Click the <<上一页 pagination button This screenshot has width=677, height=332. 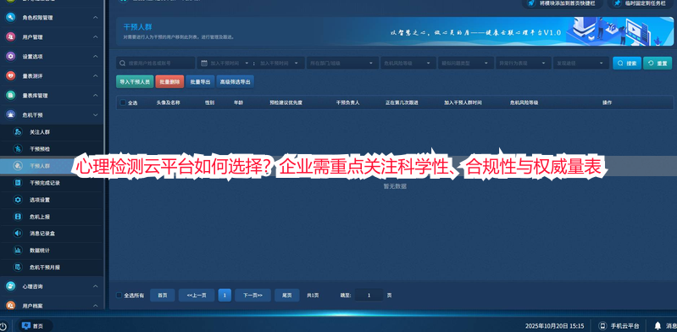click(197, 296)
